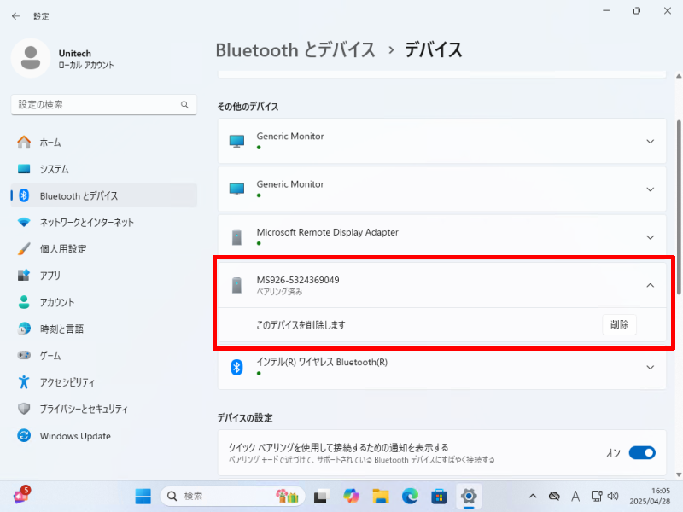The height and width of the screenshot is (512, 683).
Task: Select 個人用設定 in the sidebar
Action: [x=63, y=249]
